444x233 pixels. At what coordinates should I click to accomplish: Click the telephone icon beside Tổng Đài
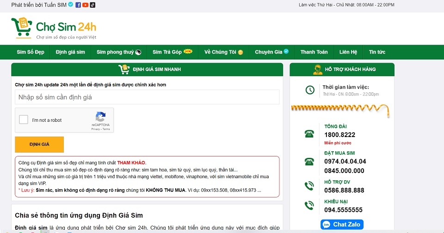[309, 134]
